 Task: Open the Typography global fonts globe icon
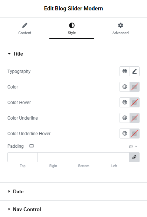[125, 71]
